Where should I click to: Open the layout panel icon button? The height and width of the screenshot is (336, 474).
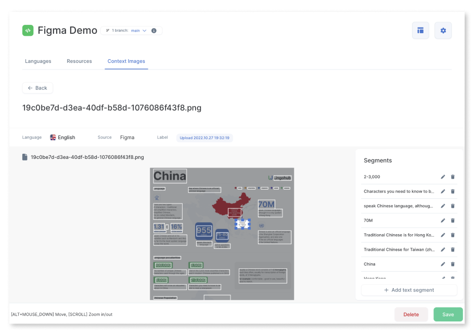tap(420, 31)
